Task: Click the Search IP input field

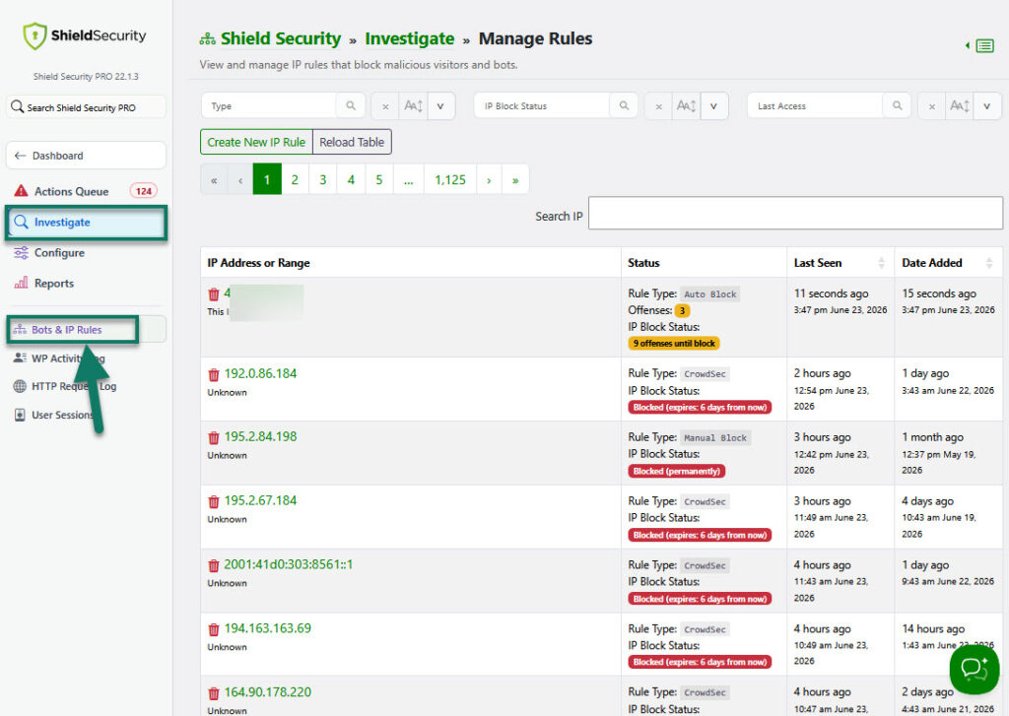Action: 795,213
